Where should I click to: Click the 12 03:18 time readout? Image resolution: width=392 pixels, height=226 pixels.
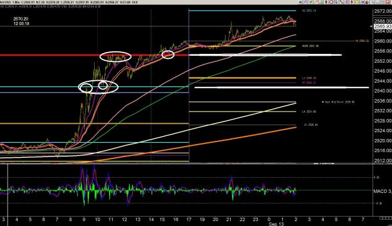tap(21, 23)
